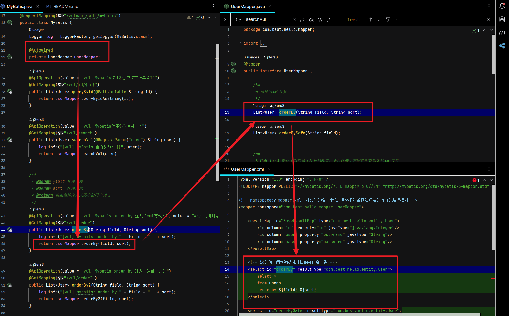Go to the previous search occurrence arrow
The width and height of the screenshot is (509, 316).
click(370, 19)
